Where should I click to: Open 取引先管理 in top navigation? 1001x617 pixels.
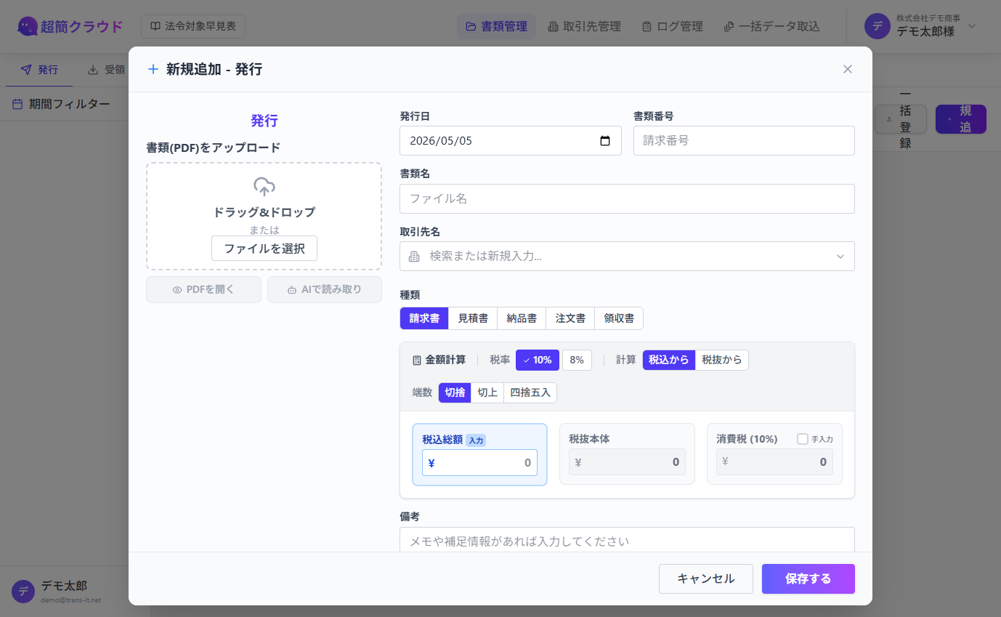(x=584, y=26)
